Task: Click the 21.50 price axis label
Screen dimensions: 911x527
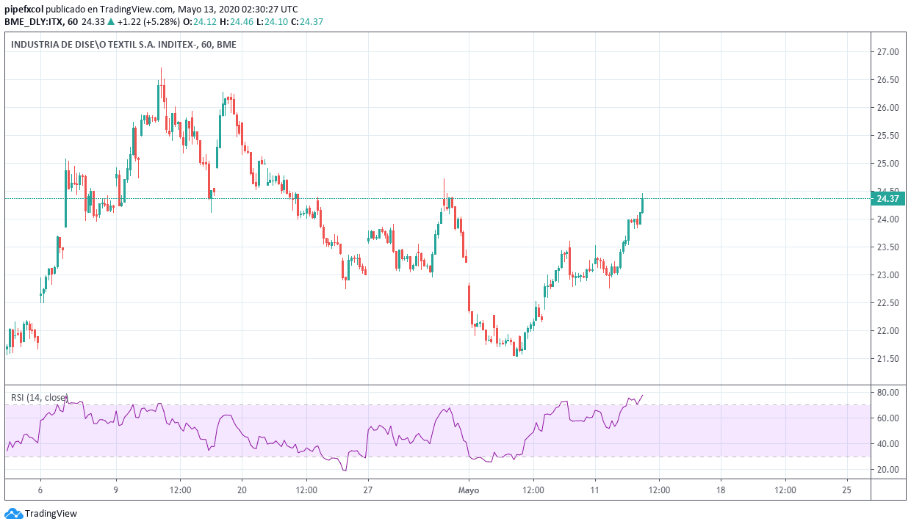Action: pyautogui.click(x=887, y=359)
